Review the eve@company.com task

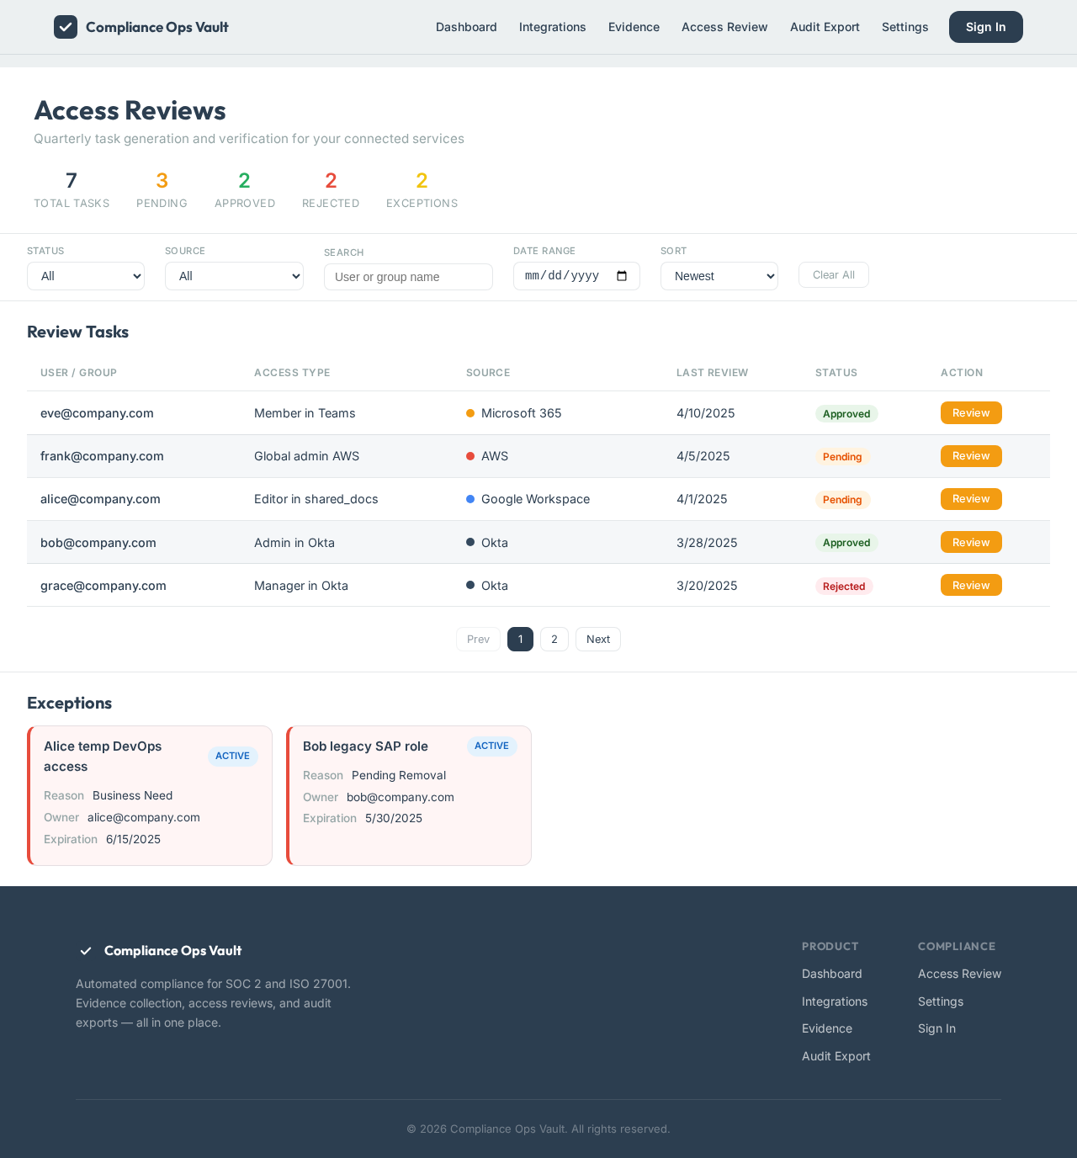click(971, 413)
